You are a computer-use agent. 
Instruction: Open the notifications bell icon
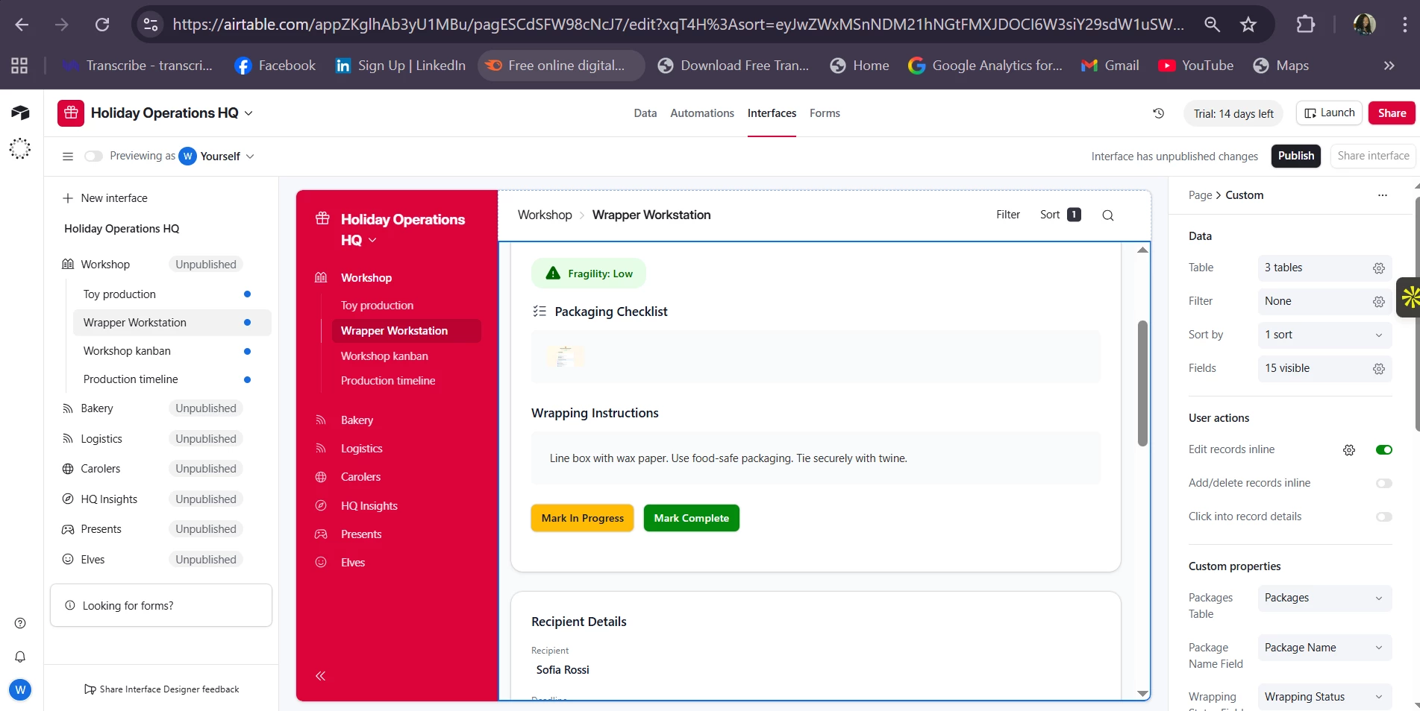click(20, 657)
